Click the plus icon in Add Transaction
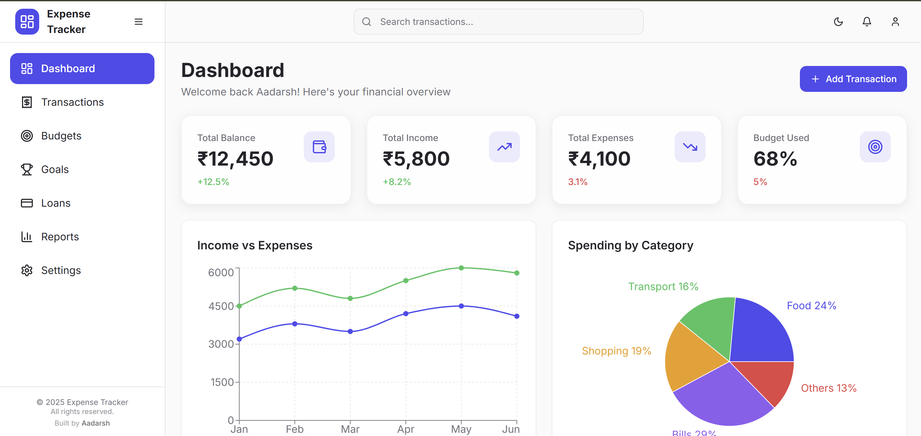 (x=815, y=79)
